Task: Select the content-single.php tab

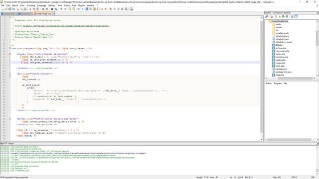Action: click(x=43, y=14)
